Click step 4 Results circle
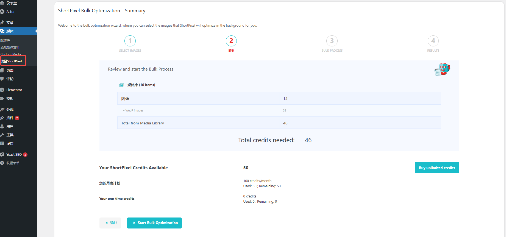Viewport: 506px width, 237px height. coord(433,41)
